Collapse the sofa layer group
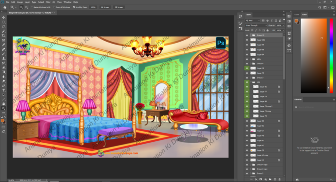The width and height of the screenshot is (336, 182). 251,82
